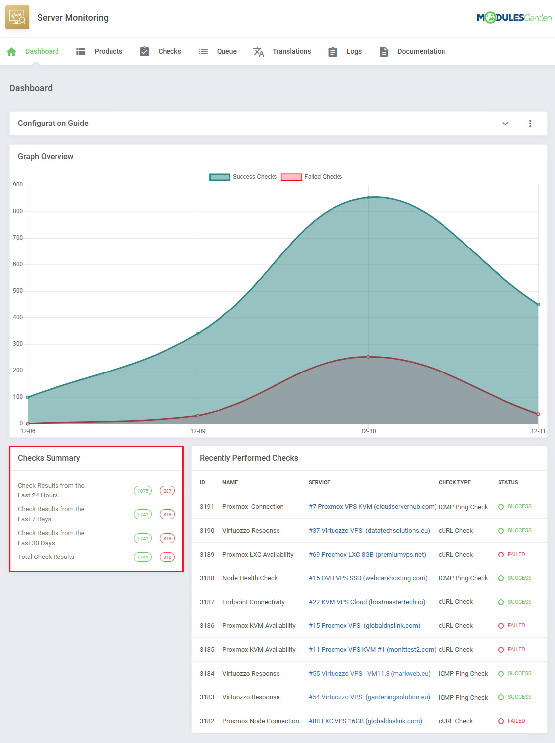
Task: Click the green home icon
Action: [x=12, y=52]
